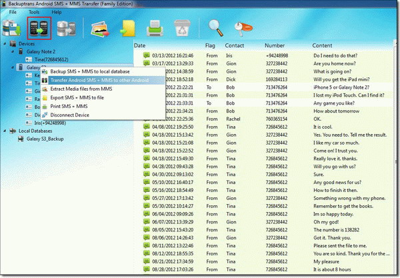The image size is (400, 278).
Task: Click the Galaxy S3_Backup database icon
Action: tap(21, 139)
